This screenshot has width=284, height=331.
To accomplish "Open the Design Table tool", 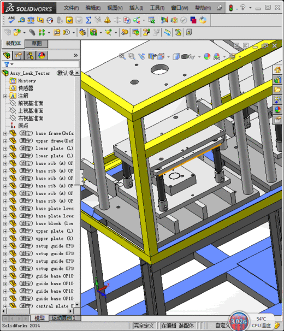I will [151, 20].
